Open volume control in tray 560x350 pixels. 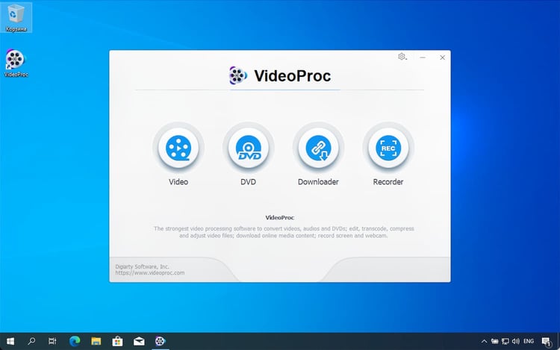[x=516, y=342]
